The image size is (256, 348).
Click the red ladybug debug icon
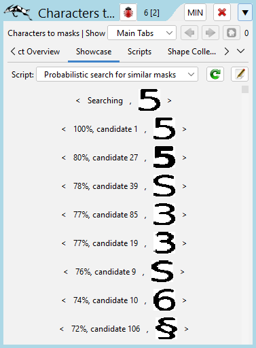128,12
